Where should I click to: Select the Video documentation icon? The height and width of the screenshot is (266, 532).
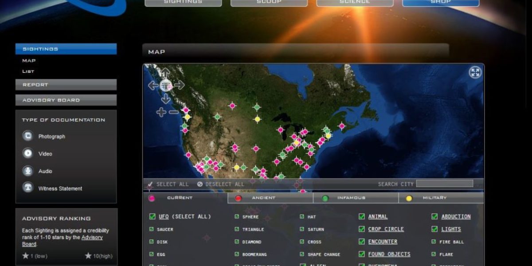coord(27,153)
